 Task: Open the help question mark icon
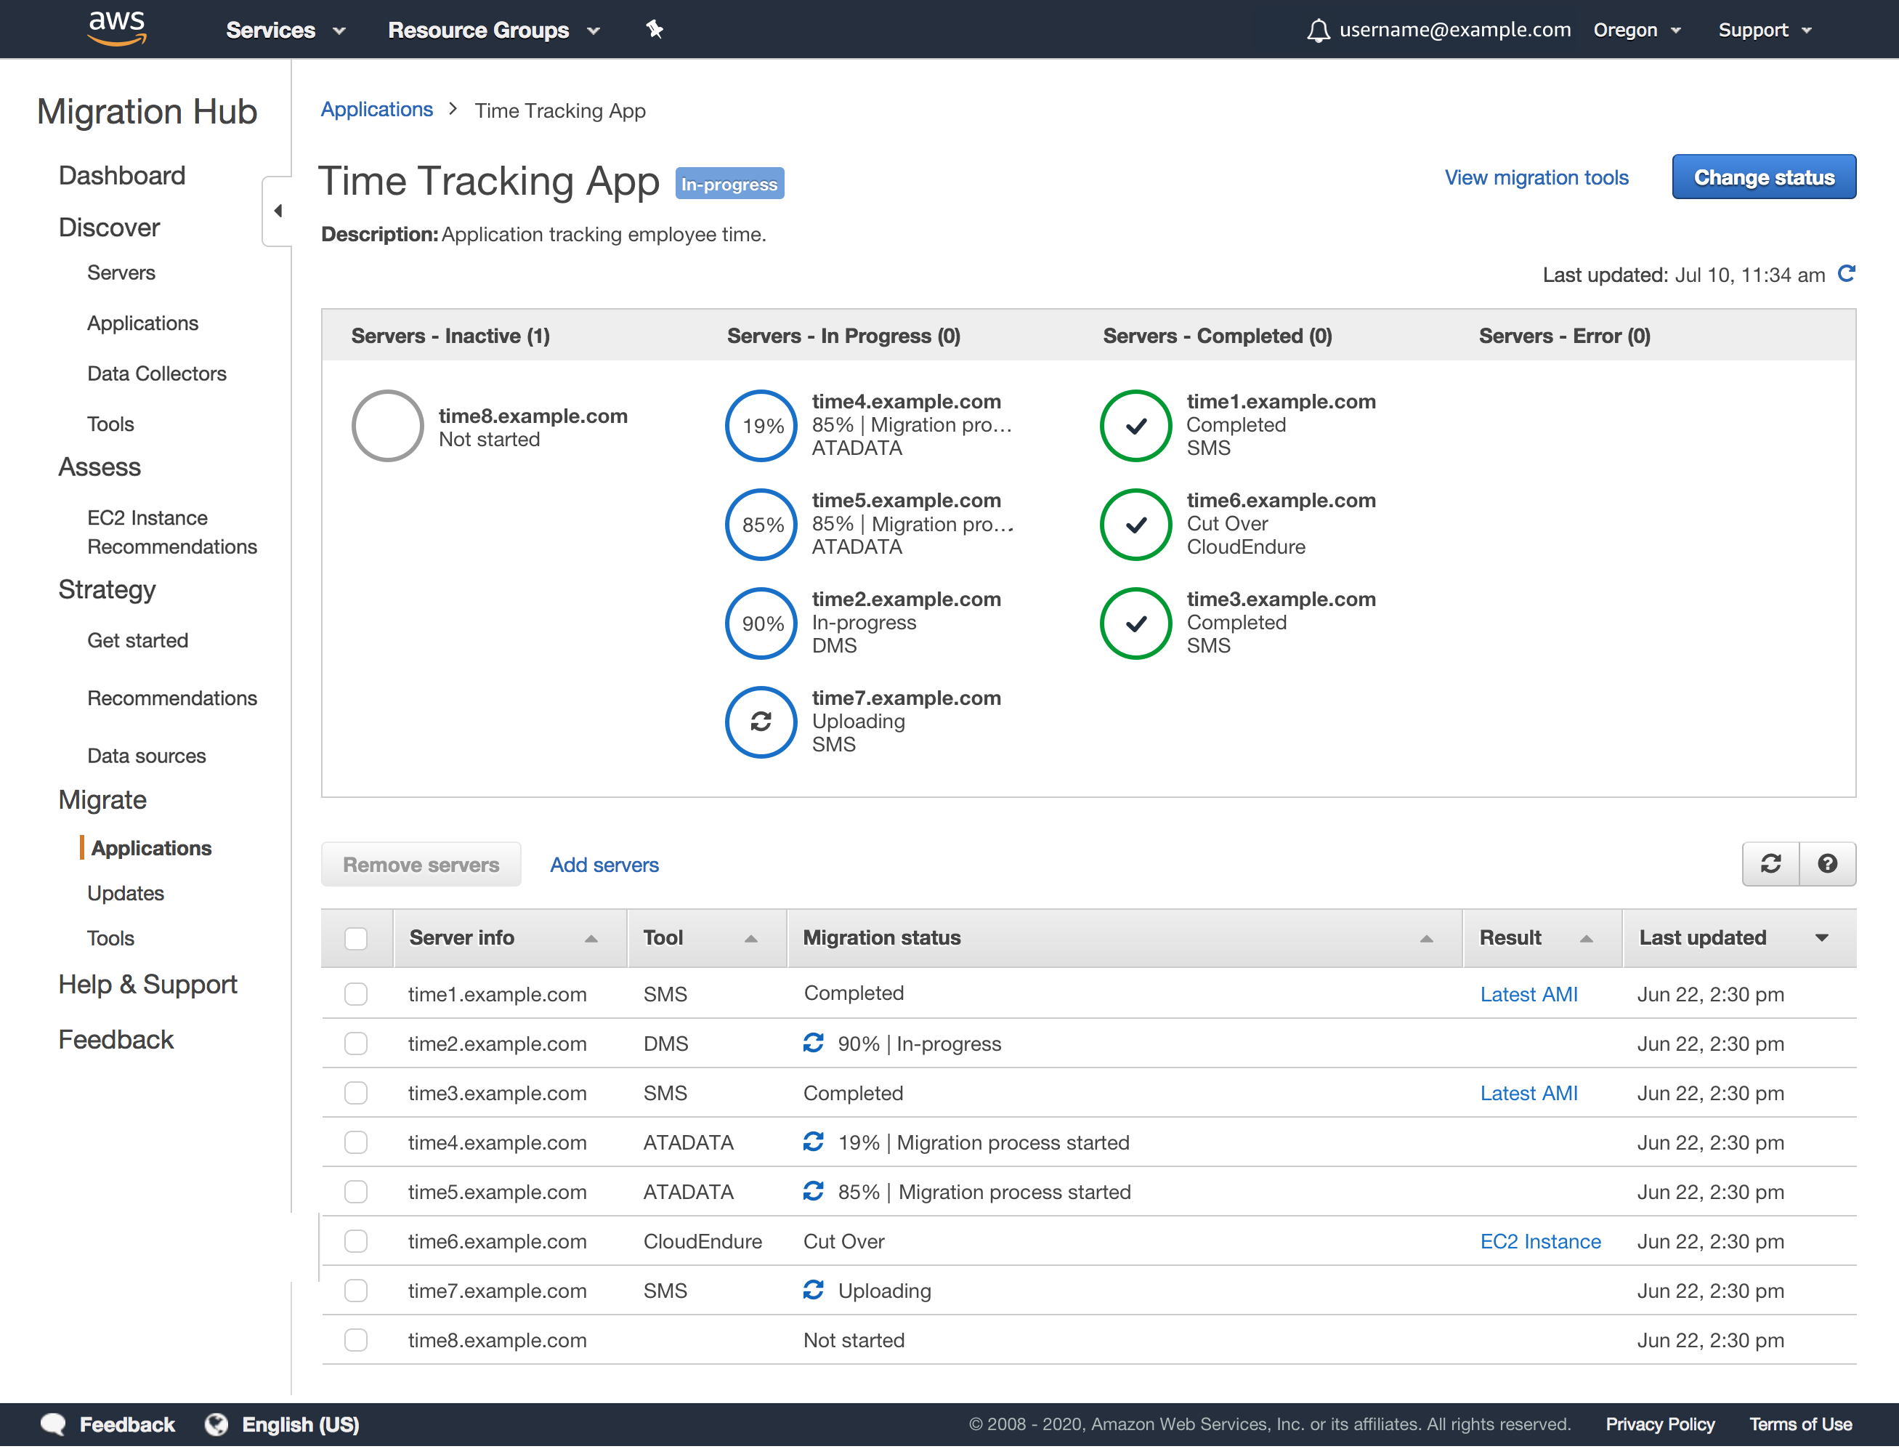[1828, 864]
